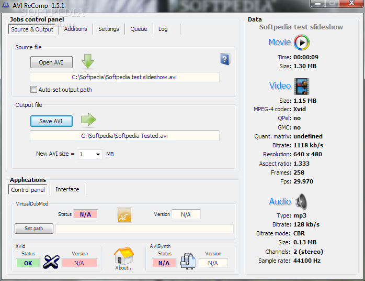Switch to the Queue tab
This screenshot has height=281, width=365.
click(x=139, y=29)
